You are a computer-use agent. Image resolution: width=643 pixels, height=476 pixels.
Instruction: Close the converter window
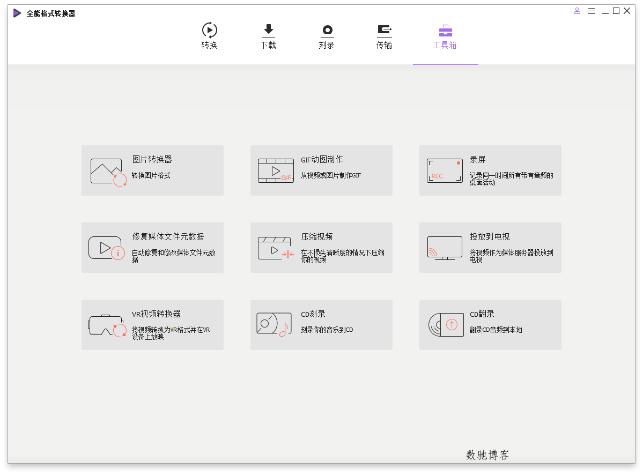point(627,11)
